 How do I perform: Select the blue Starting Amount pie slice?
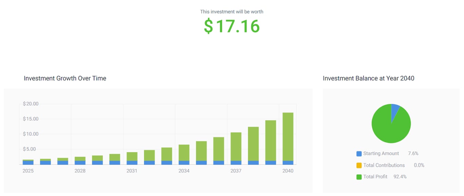[x=395, y=109]
